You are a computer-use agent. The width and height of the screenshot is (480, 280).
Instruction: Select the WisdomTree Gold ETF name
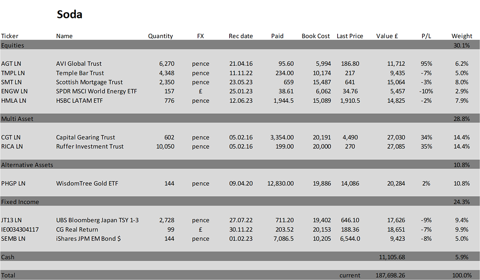pyautogui.click(x=87, y=183)
